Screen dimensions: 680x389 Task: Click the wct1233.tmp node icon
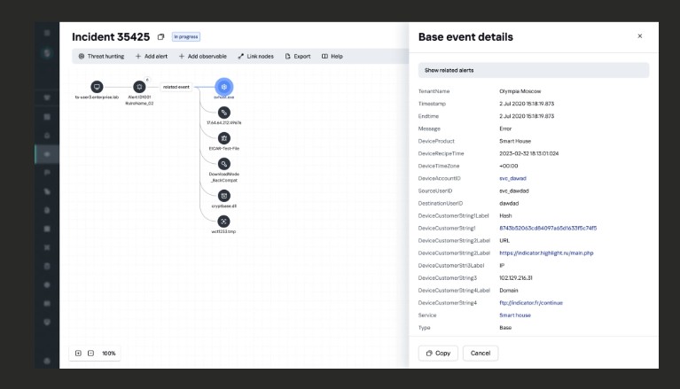224,222
